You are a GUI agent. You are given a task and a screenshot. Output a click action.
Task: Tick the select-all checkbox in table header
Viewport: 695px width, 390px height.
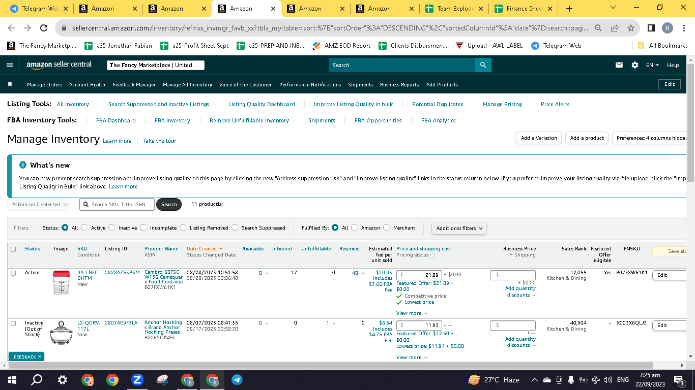(x=13, y=249)
